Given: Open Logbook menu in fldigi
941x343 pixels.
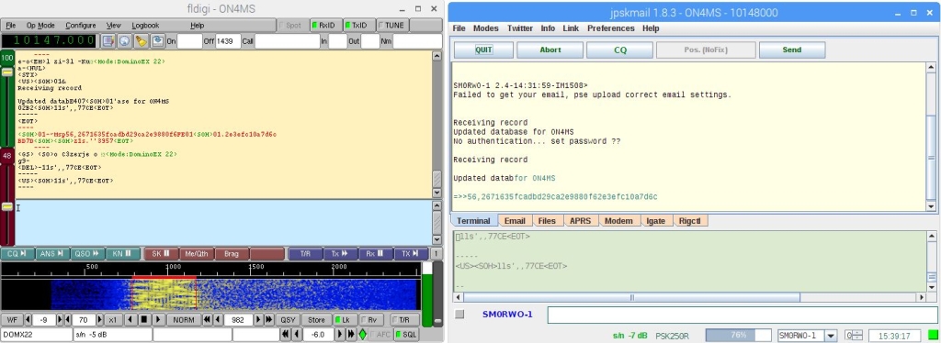Looking at the screenshot, I should (145, 25).
